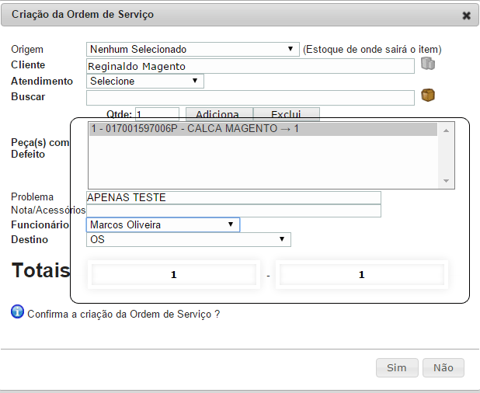Click the empty Nota/Acessórios field
This screenshot has width=480, height=393.
tap(234, 210)
